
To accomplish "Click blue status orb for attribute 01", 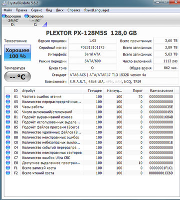I will point(8,96).
